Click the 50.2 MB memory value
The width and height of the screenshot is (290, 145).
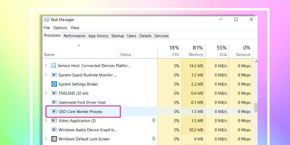[x=196, y=130]
